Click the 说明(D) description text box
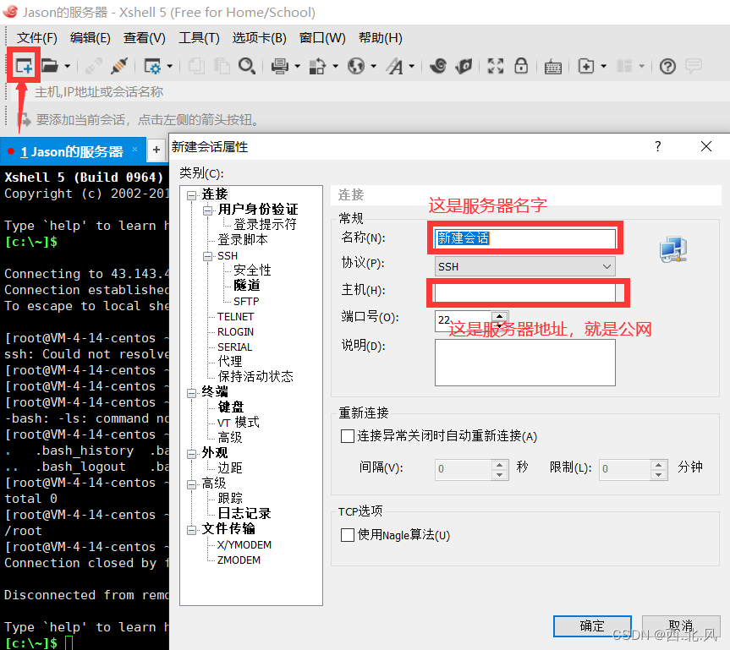 (524, 363)
